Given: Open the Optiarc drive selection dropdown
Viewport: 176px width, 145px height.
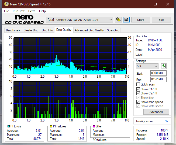Looking at the screenshot, I should point(80,20).
